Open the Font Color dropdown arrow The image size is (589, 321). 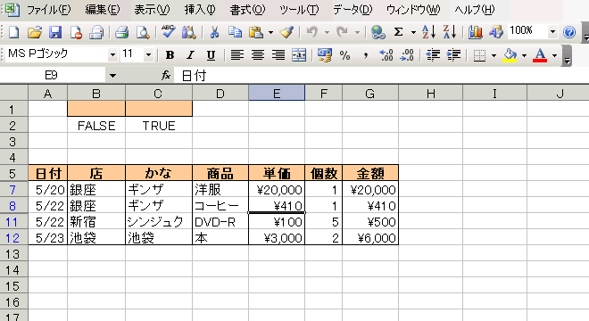pyautogui.click(x=555, y=56)
